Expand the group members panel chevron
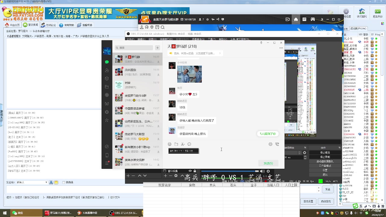Viewport: 386px width, 217px height. coord(220,53)
